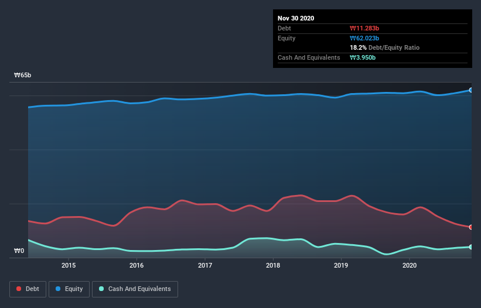Screen dimensions: 481x308
Task: Click the teal Cash And Equivalents legend dot
Action: (101, 289)
